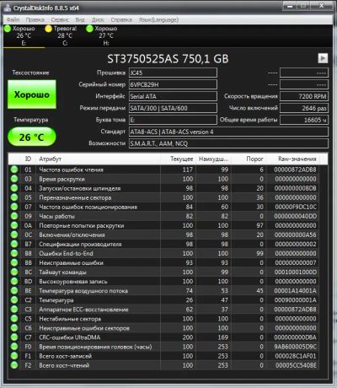Click status circle for attribute 09
This screenshot has height=388, width=337.
pos(14,216)
